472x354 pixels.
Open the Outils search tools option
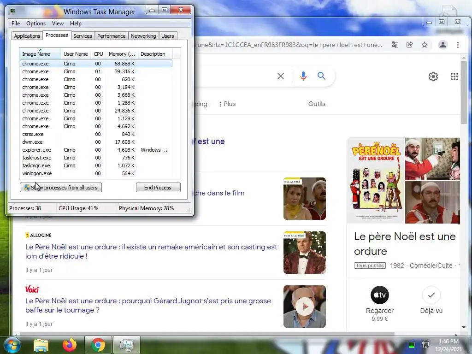pos(317,104)
